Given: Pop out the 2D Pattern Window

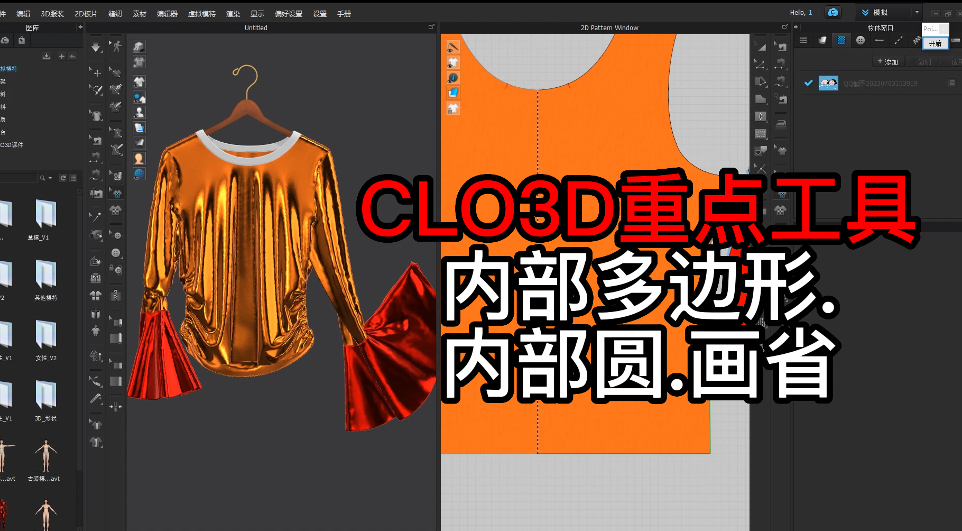Looking at the screenshot, I should (785, 26).
